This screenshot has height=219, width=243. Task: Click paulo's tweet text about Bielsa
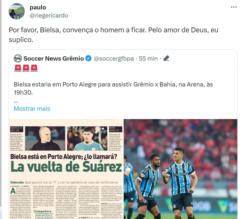pos(113,35)
